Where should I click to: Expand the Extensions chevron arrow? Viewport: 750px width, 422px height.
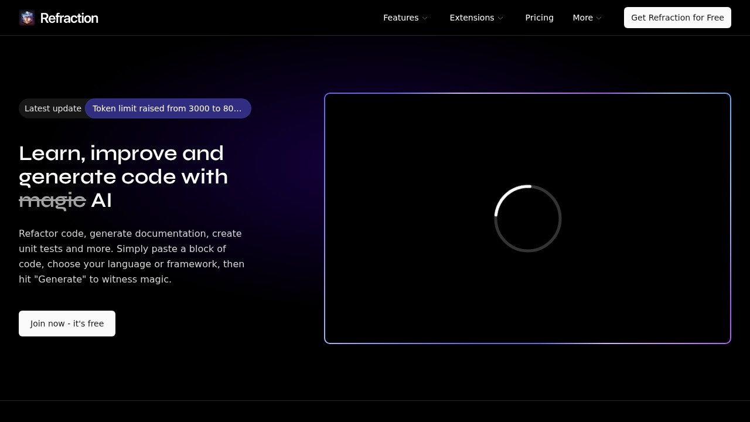[x=500, y=18]
